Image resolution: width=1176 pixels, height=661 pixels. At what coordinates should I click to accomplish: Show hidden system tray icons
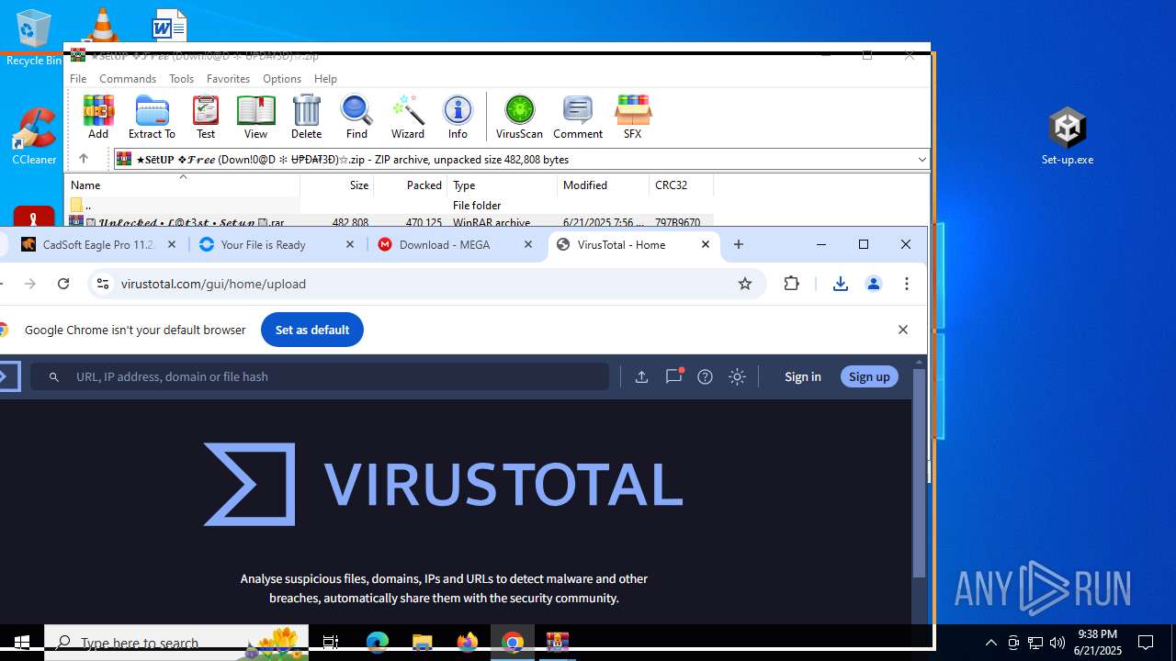[990, 643]
